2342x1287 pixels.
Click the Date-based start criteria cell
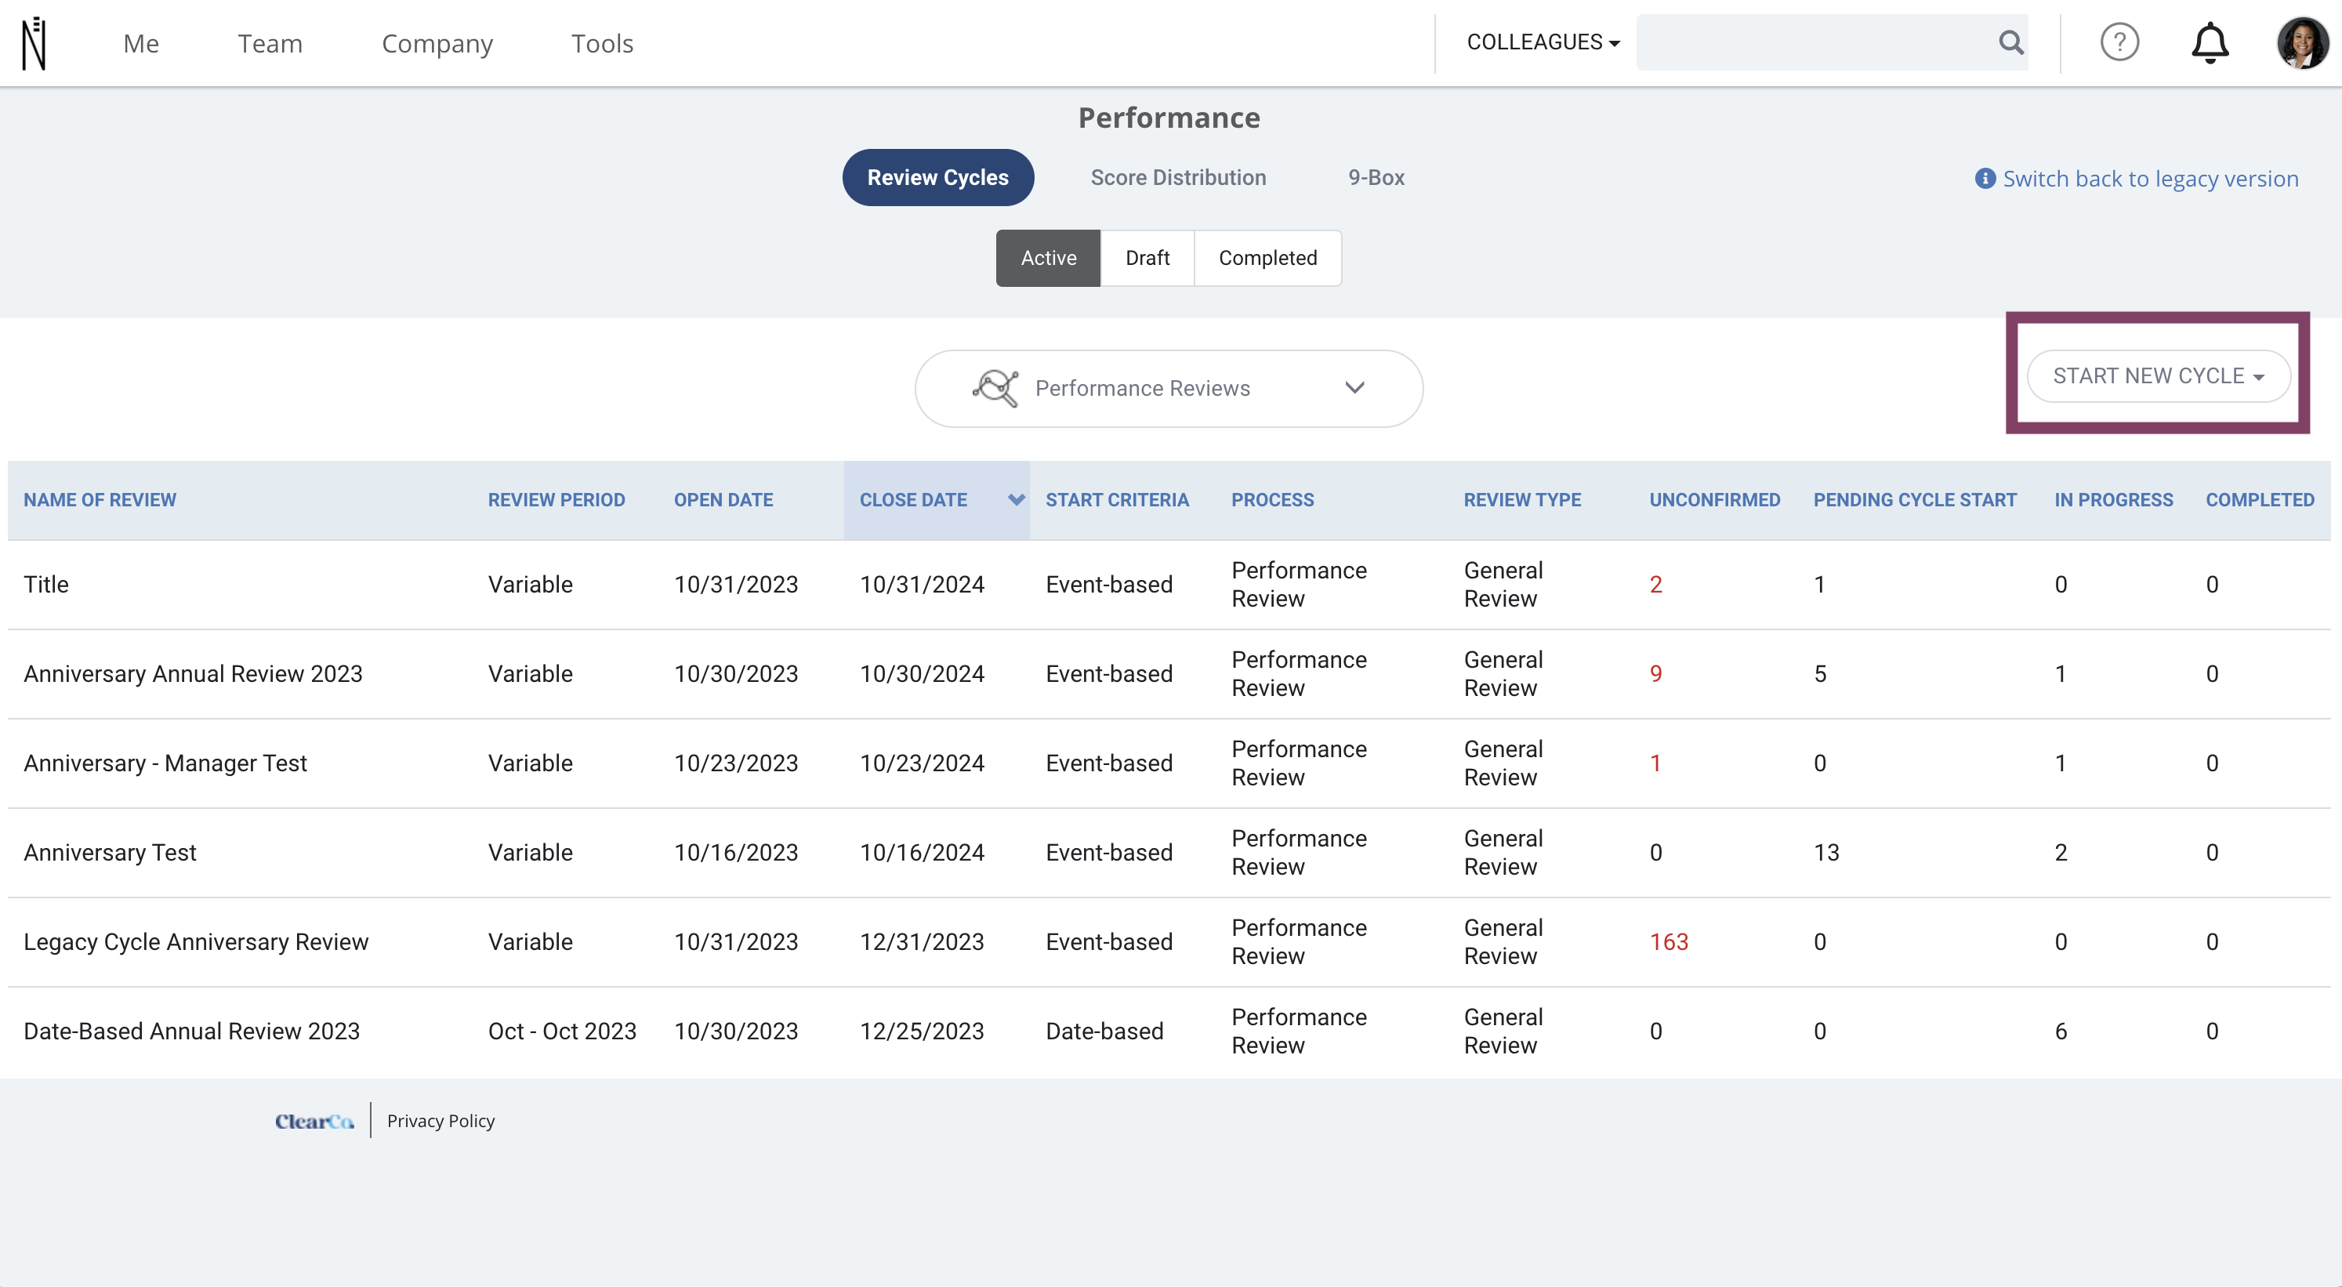[x=1104, y=1031]
